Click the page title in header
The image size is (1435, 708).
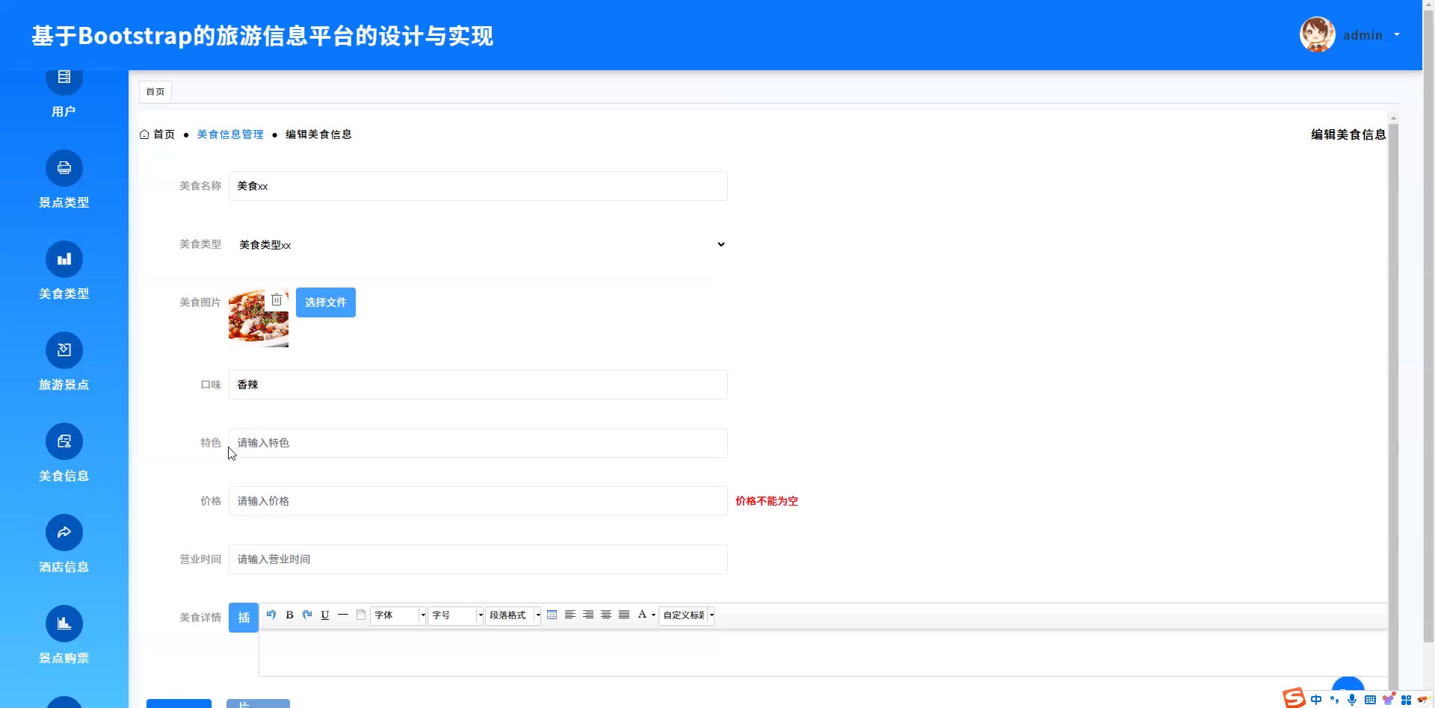point(262,35)
